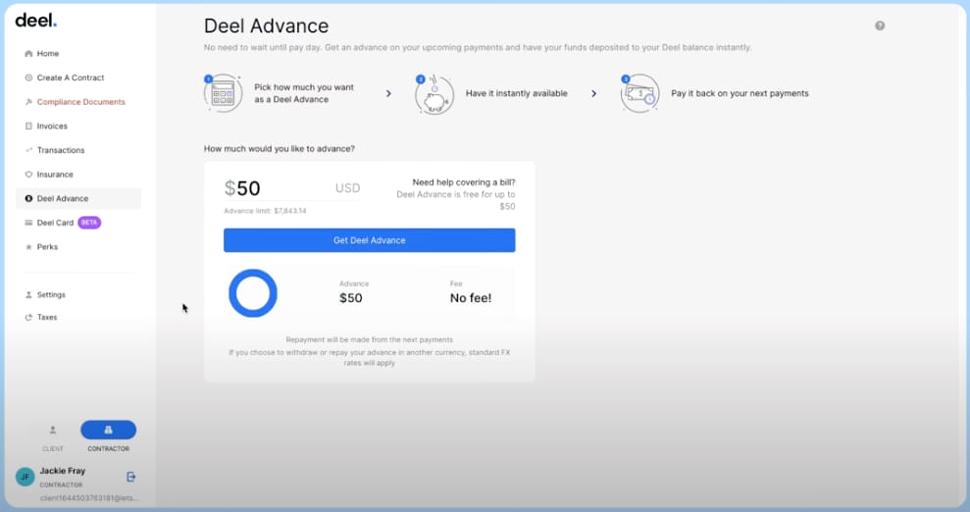Click Advance limit $7,843.14 text
The width and height of the screenshot is (970, 512).
click(265, 211)
